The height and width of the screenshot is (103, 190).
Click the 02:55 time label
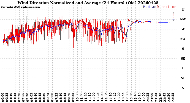(x=23, y=97)
